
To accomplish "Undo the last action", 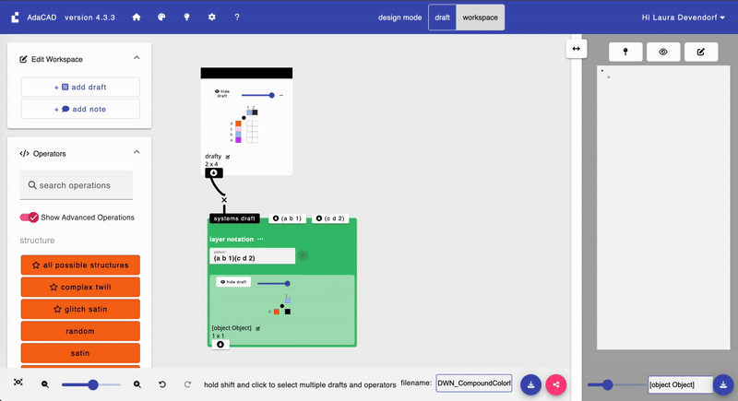I will 162,384.
